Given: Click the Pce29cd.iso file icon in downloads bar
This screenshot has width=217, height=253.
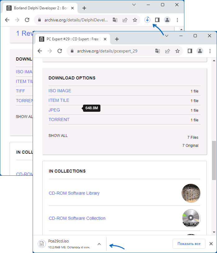Looking at the screenshot, I should tap(42, 244).
